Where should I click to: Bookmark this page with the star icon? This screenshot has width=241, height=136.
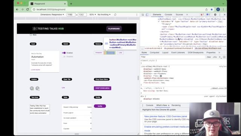click(212, 9)
